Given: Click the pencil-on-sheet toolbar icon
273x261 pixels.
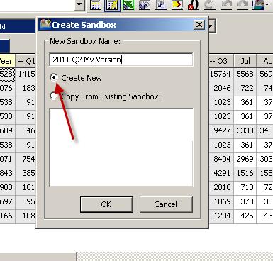Looking at the screenshot, I should point(161,5).
